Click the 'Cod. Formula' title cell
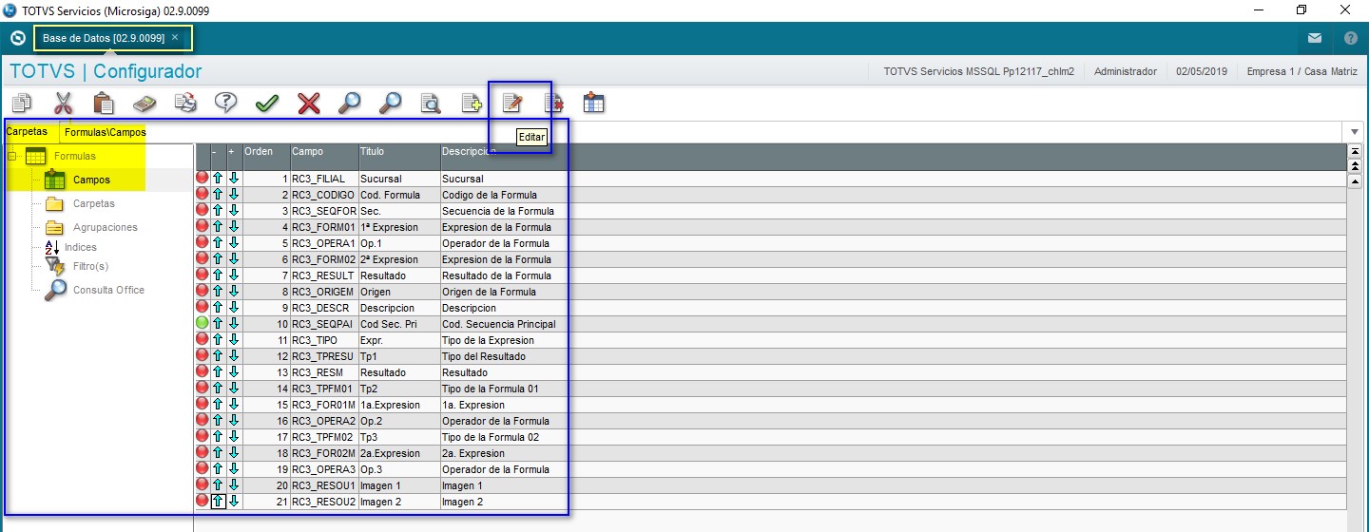Image resolution: width=1369 pixels, height=532 pixels. coord(398,194)
